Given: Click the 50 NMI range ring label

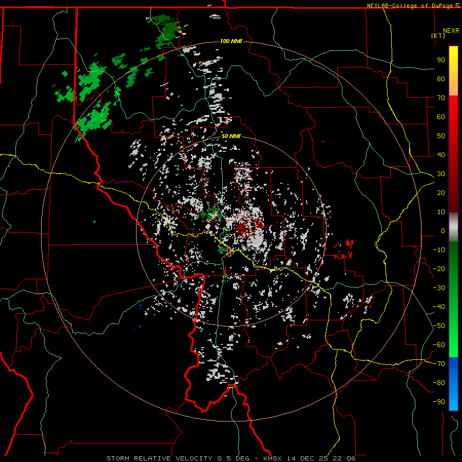Looking at the screenshot, I should [231, 136].
